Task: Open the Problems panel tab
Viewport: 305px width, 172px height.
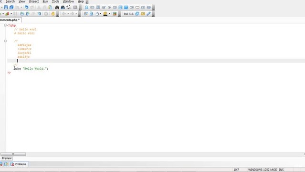Action: 19,164
